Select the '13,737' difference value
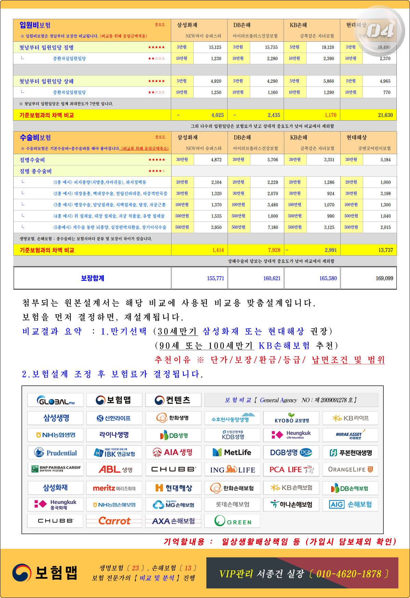This screenshot has height=598, width=410. tap(385, 250)
